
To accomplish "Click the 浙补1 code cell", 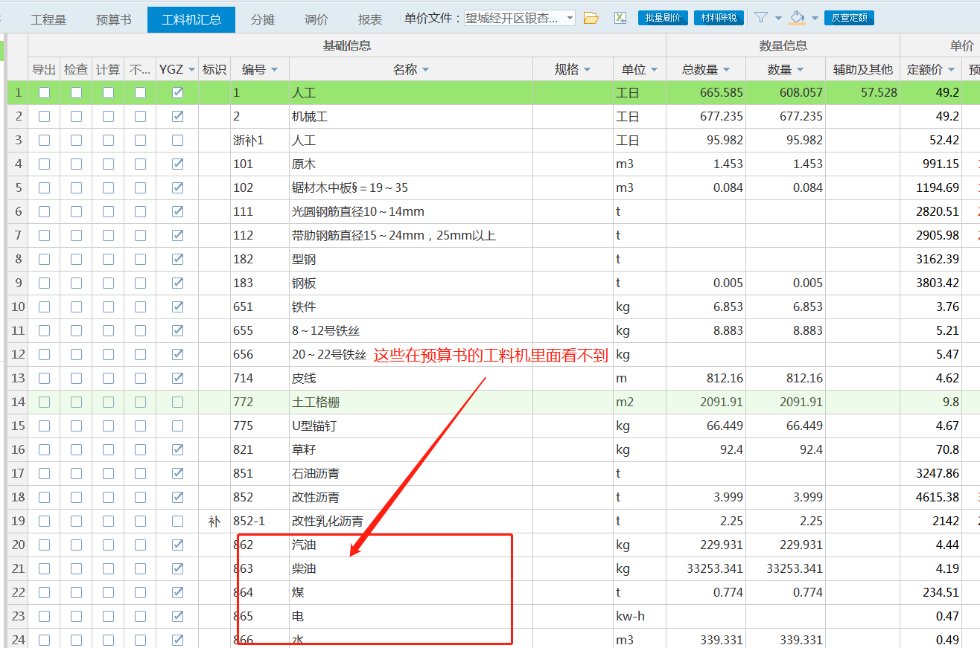I will coord(260,141).
